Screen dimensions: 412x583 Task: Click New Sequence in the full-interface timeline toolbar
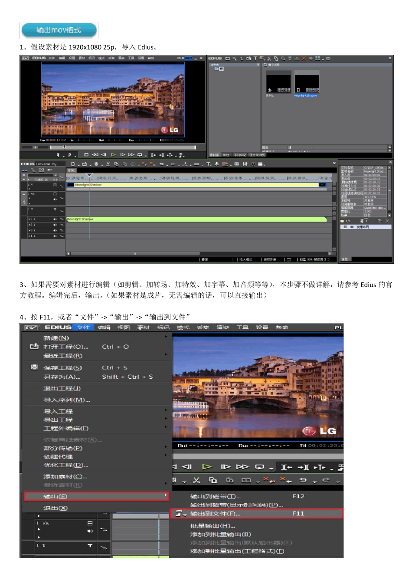(73, 164)
